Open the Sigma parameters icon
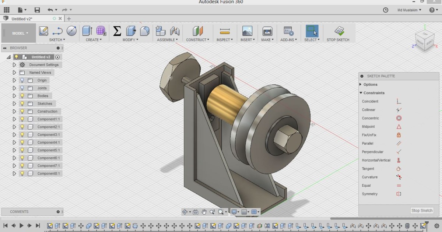 [x=117, y=31]
